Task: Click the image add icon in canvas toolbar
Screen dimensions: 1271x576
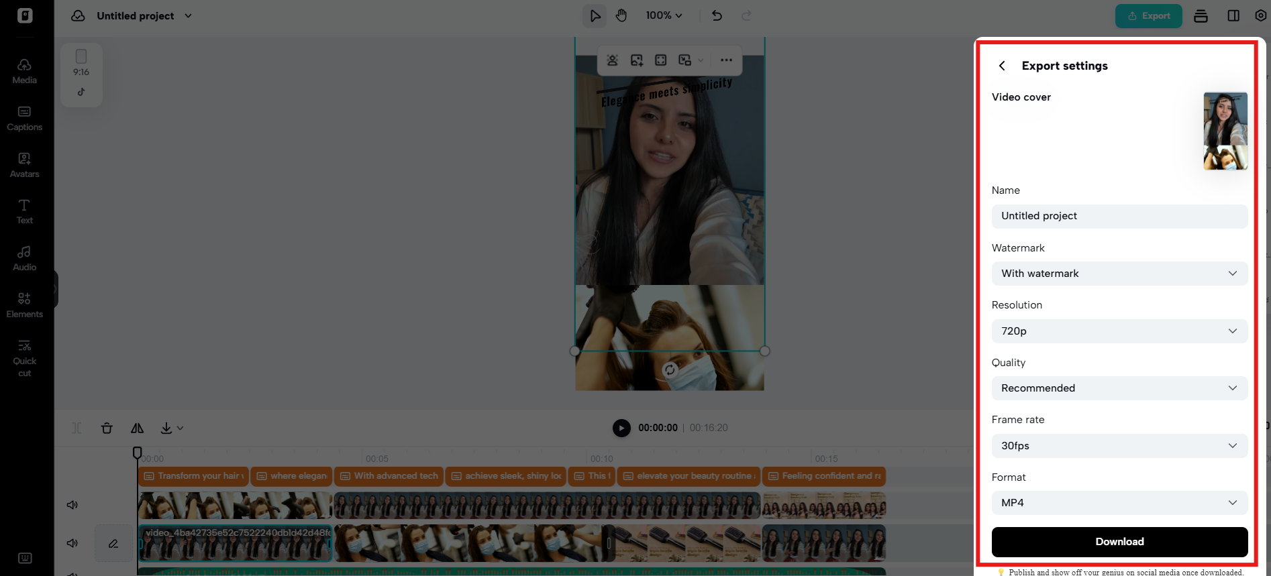Action: pos(636,60)
